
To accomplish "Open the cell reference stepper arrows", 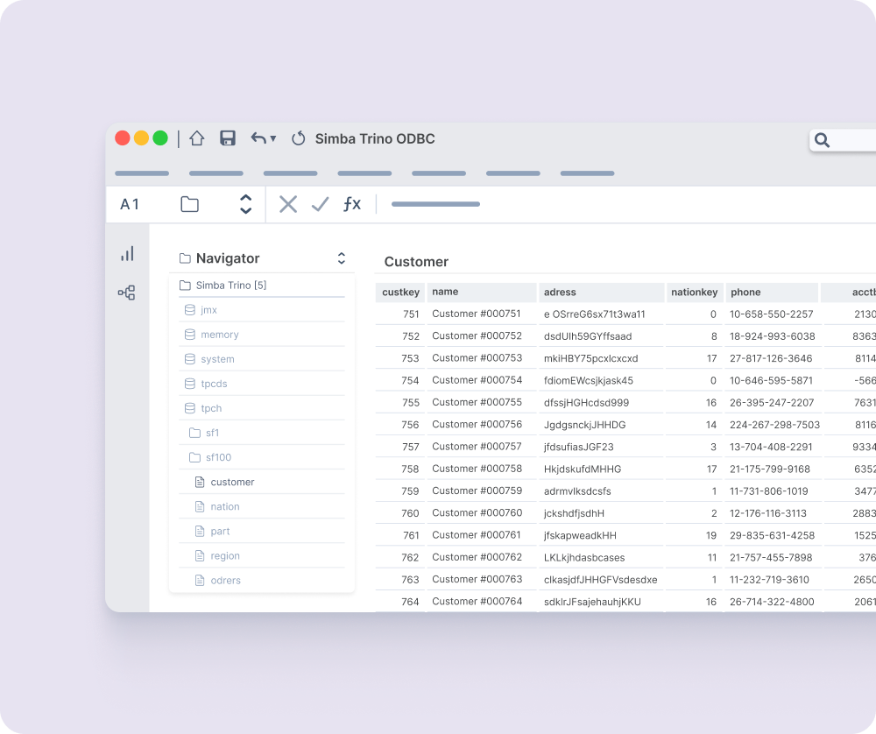I will click(x=245, y=204).
